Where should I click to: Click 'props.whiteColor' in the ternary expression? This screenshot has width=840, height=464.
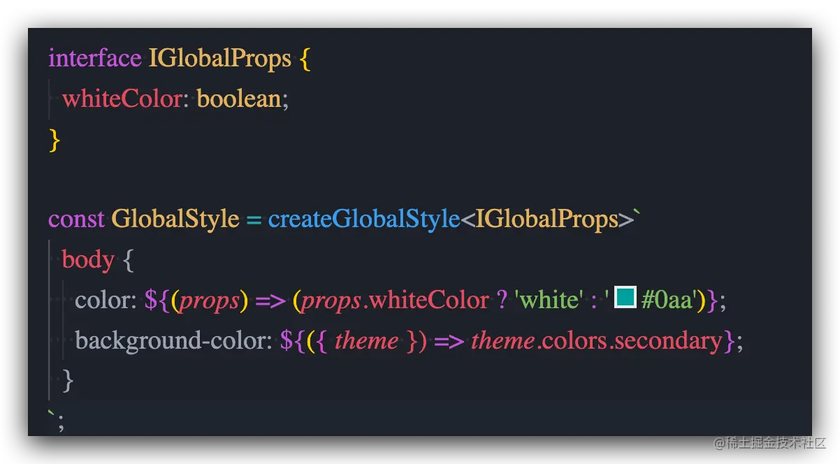tap(396, 300)
